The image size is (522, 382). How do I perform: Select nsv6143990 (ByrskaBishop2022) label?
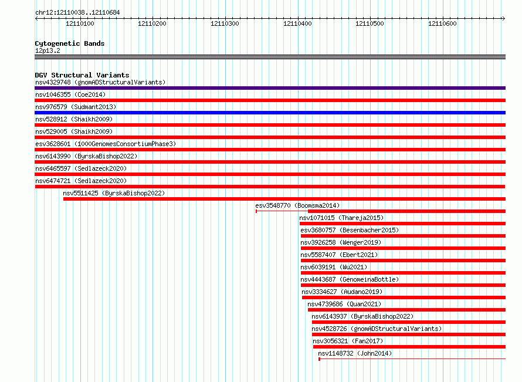click(86, 156)
